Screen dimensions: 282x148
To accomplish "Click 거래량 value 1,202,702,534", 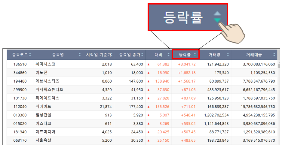I will pos(216,115).
